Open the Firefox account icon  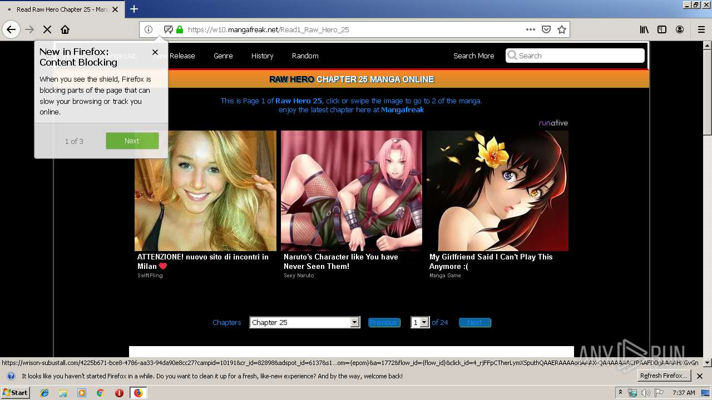tap(680, 29)
